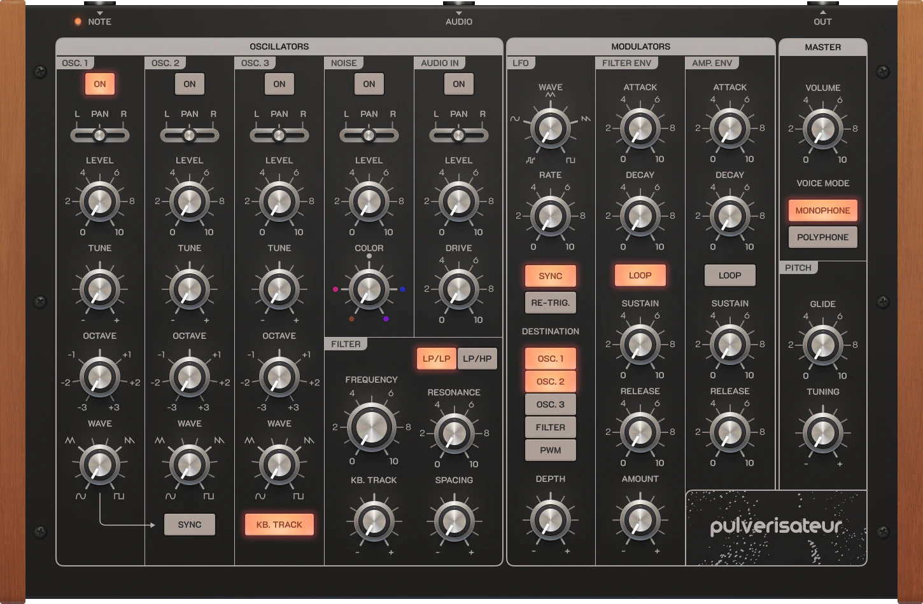Expand the AUDIO connection arrow
Screen dimensions: 923x604
459,13
